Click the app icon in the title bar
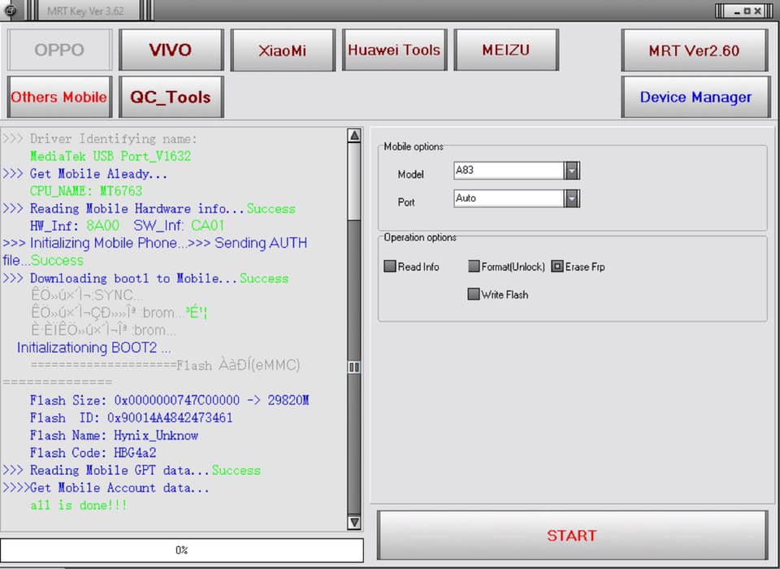 [10, 10]
